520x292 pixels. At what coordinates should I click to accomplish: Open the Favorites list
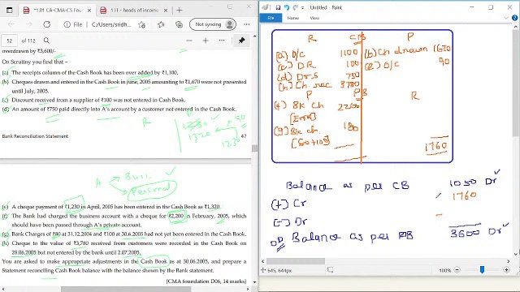(x=161, y=24)
